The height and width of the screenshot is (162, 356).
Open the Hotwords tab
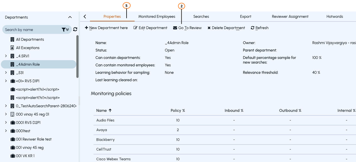coord(335,17)
